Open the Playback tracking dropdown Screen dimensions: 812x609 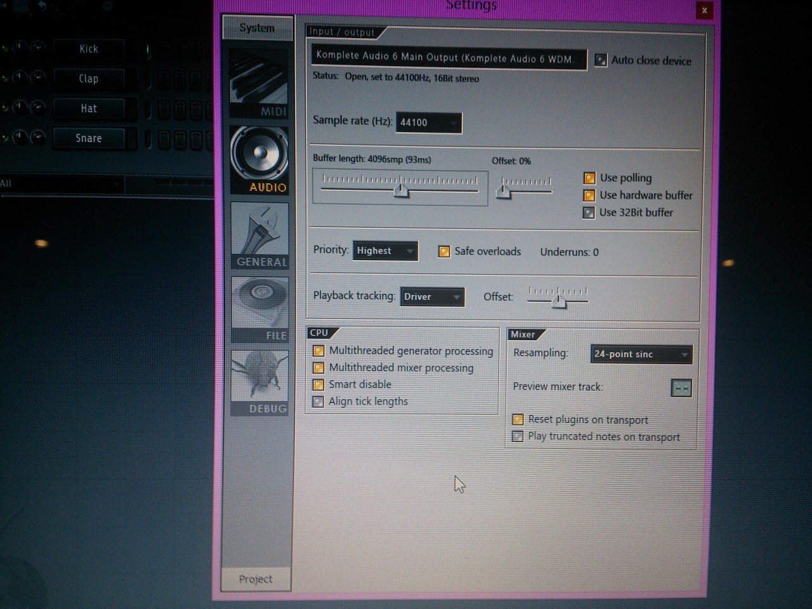coord(432,296)
